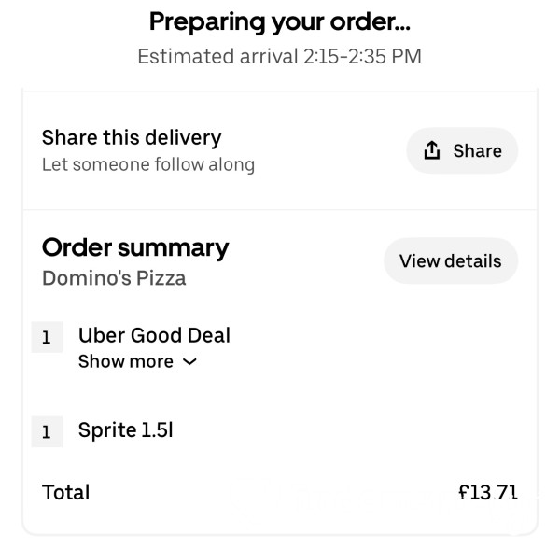560x548 pixels.
Task: Select the Uber Good Deal item
Action: tap(154, 335)
